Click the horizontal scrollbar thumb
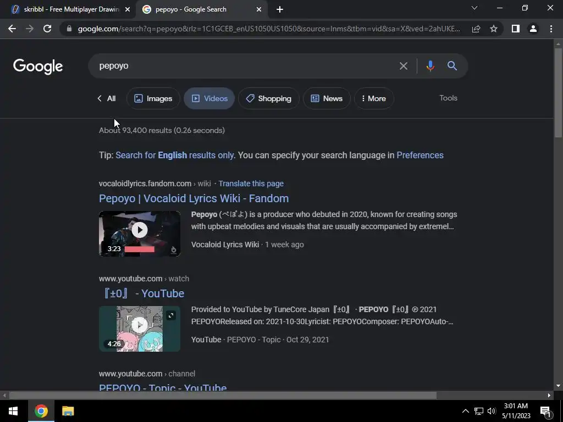This screenshot has width=563, height=422. click(x=223, y=396)
